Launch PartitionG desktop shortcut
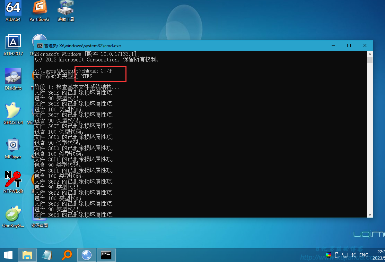 pyautogui.click(x=39, y=11)
